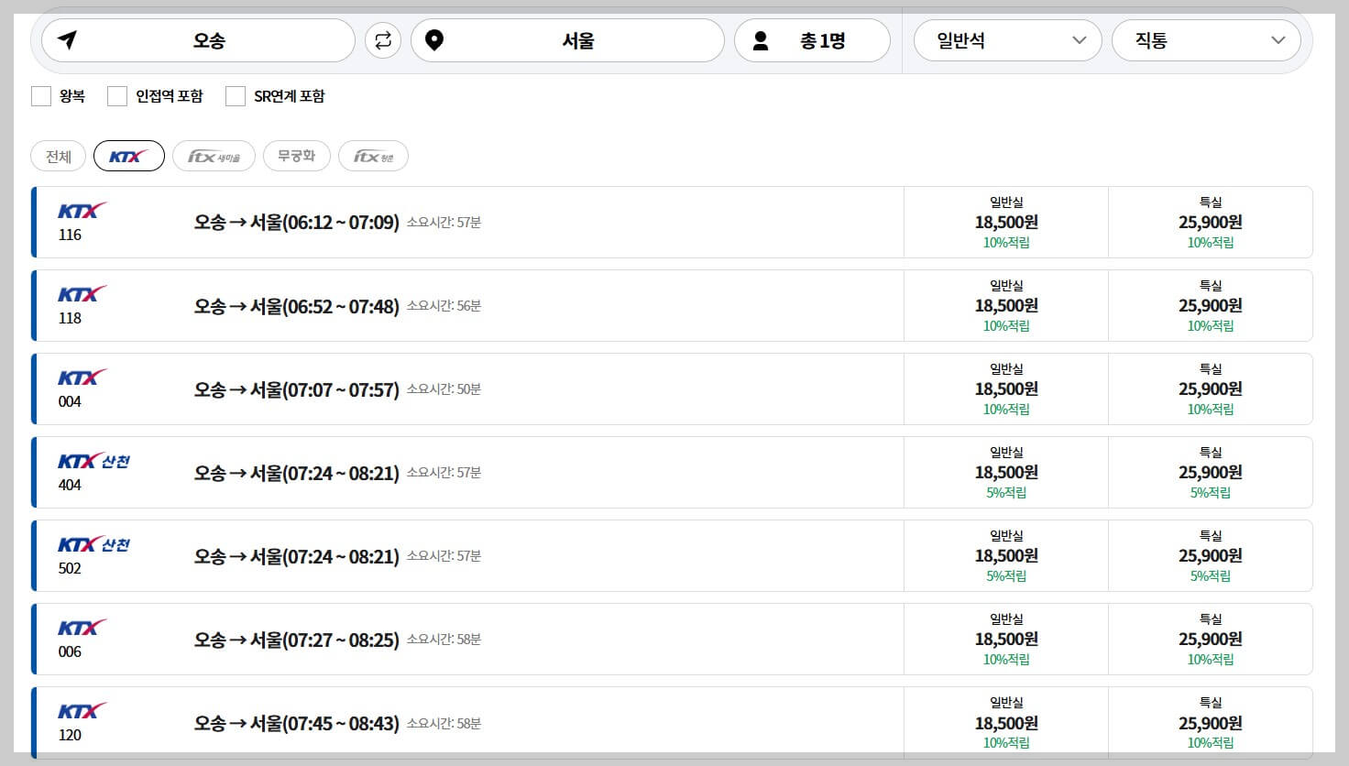
Task: Click the swap stations arrows icon
Action: pyautogui.click(x=383, y=40)
